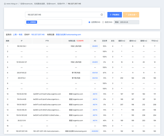Click 骨干网/电信 location in hop 6
164x136 pixels.
pyautogui.click(x=76, y=73)
